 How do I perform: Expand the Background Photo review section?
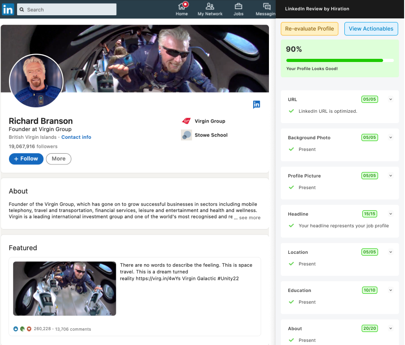point(391,137)
